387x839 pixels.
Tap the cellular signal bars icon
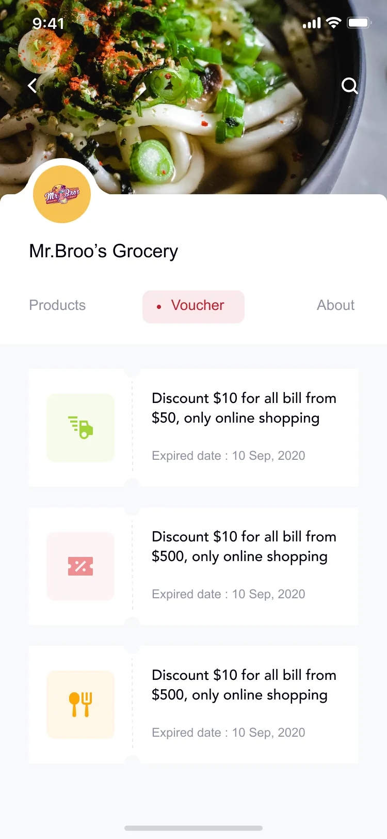pos(312,23)
